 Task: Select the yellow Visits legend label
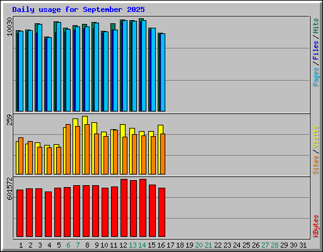point(315,137)
